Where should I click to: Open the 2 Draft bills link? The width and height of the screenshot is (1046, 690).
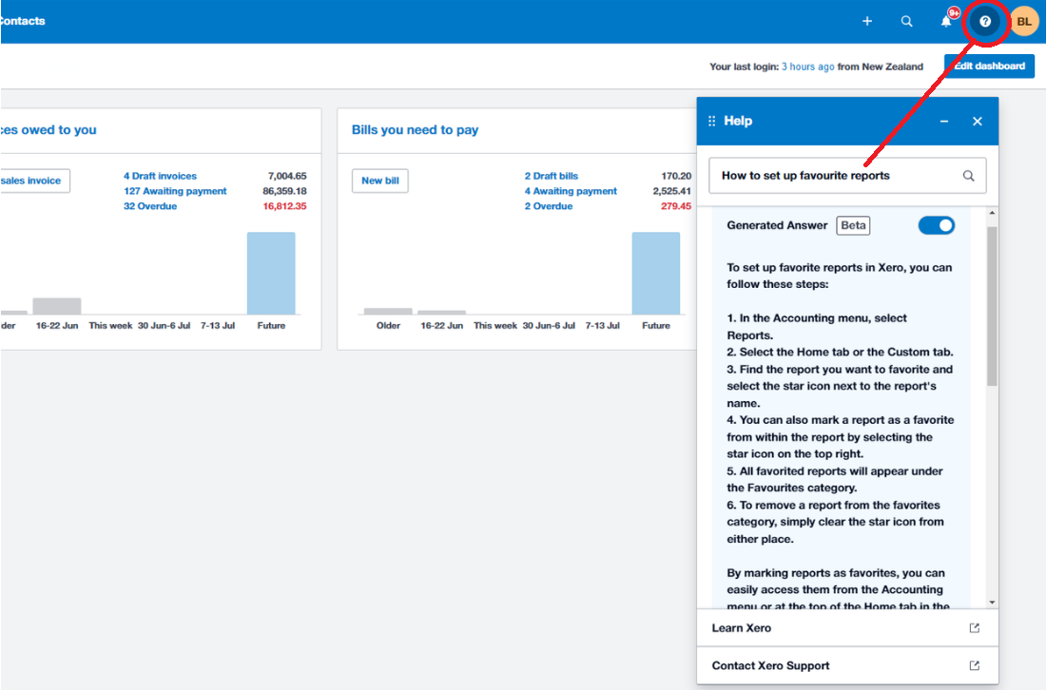click(551, 176)
